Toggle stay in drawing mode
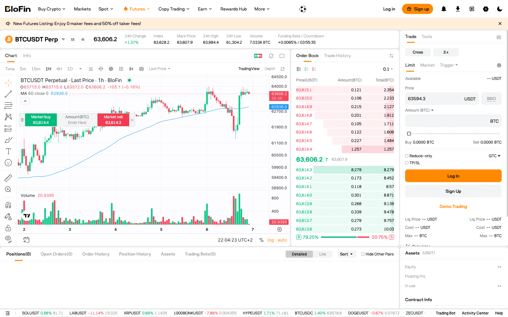 pyautogui.click(x=8, y=217)
